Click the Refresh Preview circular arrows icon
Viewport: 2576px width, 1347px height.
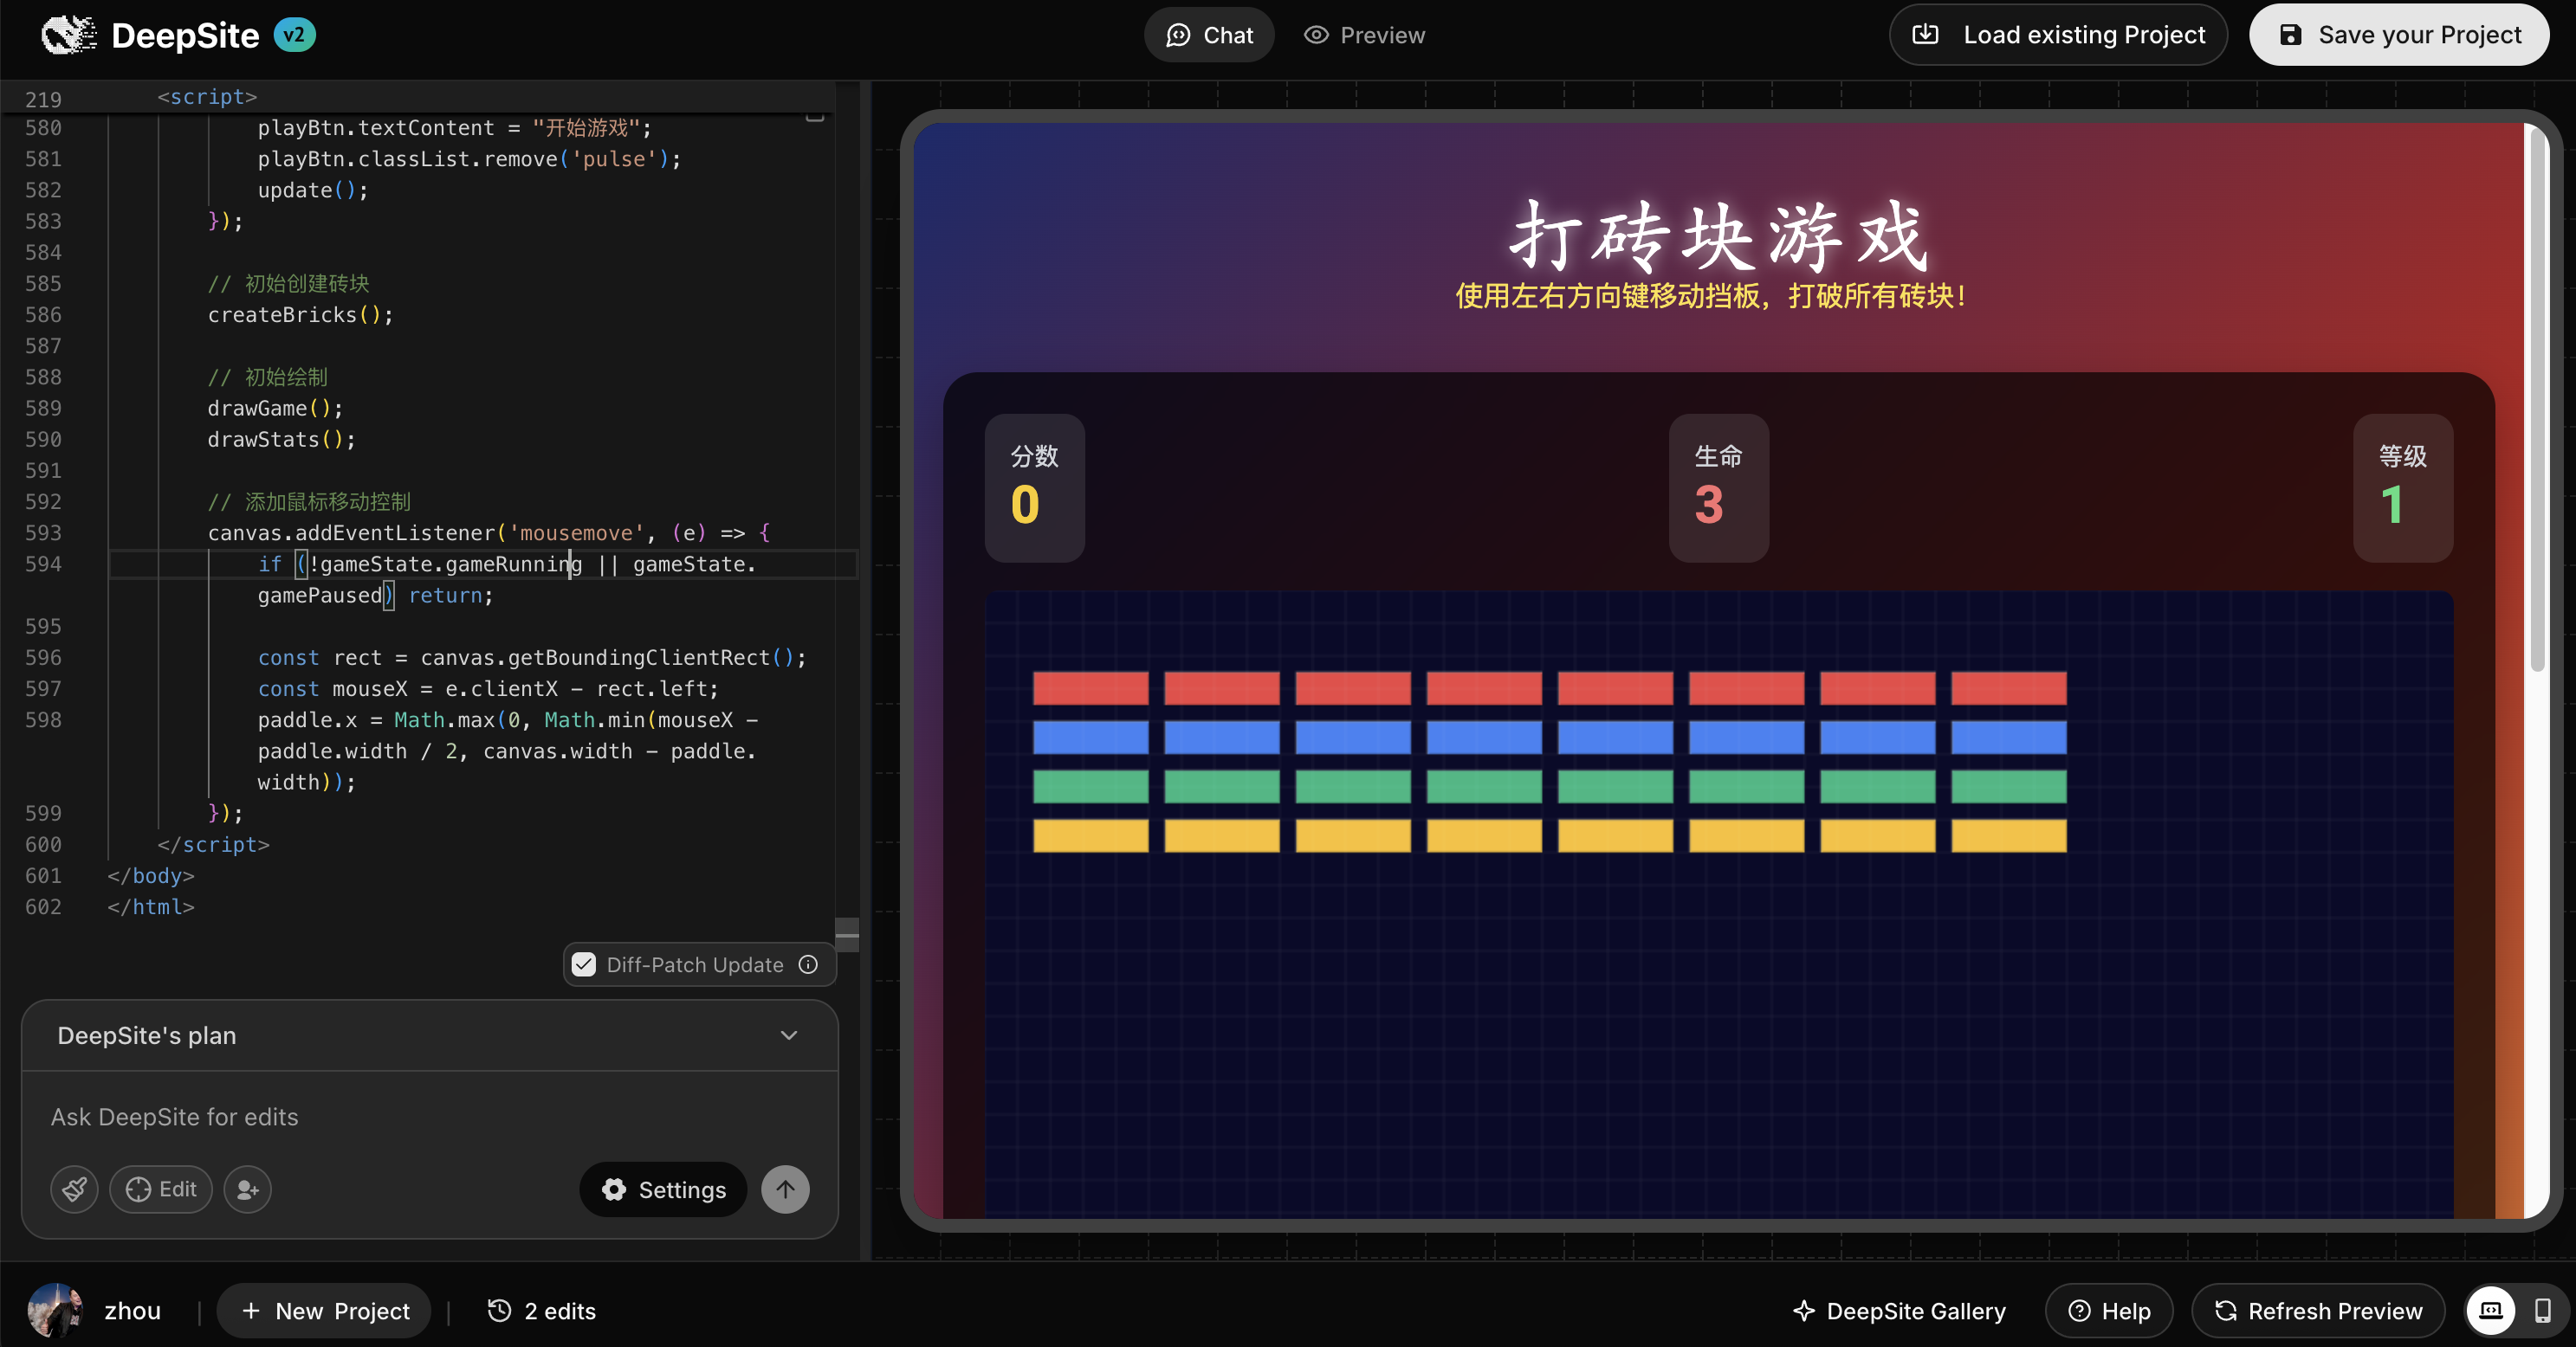(x=2226, y=1310)
